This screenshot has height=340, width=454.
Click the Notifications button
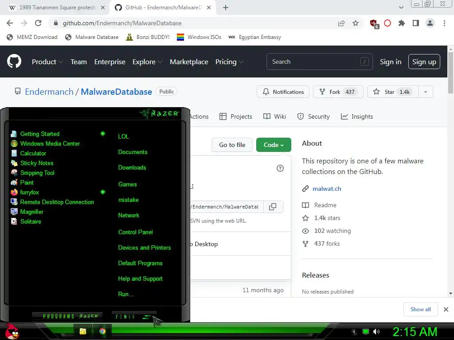click(x=283, y=92)
